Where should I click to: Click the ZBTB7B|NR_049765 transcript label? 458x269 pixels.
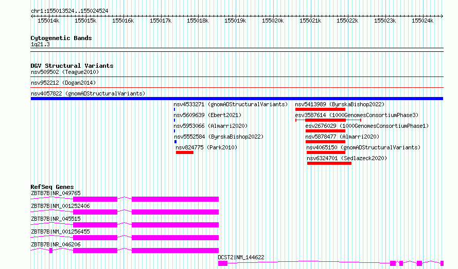[56, 193]
